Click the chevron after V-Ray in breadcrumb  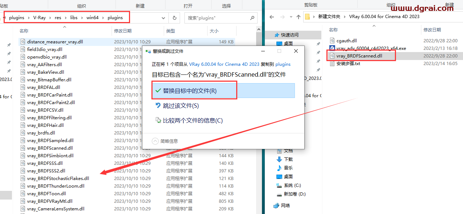coord(50,17)
